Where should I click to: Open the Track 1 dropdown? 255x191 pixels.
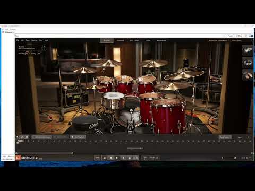click(240, 137)
